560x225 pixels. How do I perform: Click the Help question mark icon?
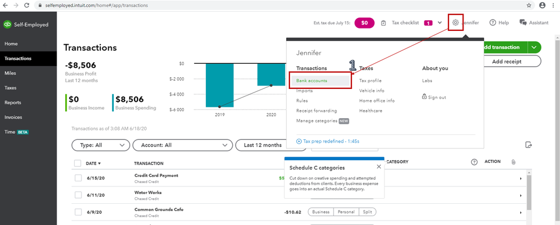493,22
